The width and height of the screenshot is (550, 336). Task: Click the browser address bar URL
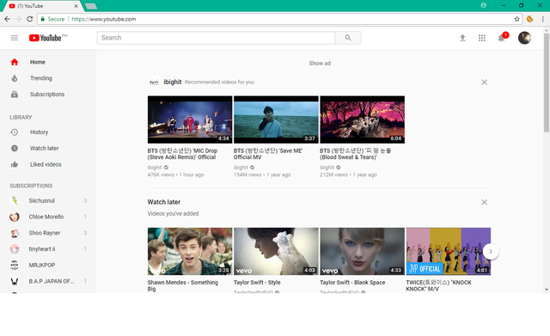(104, 19)
